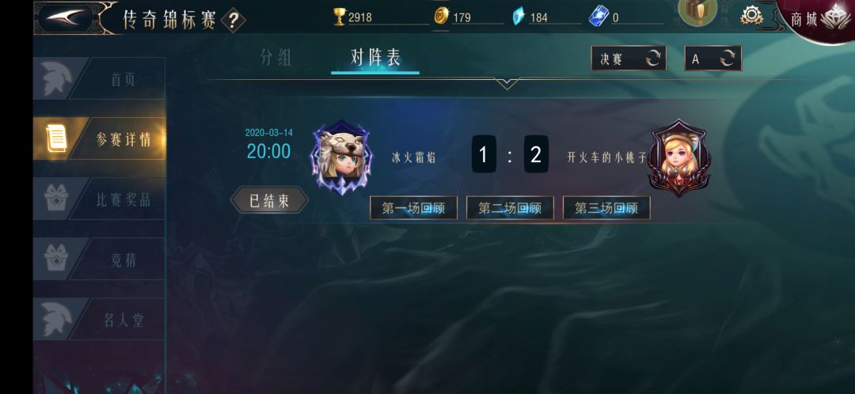
Task: Open the settings gear icon
Action: 751,15
